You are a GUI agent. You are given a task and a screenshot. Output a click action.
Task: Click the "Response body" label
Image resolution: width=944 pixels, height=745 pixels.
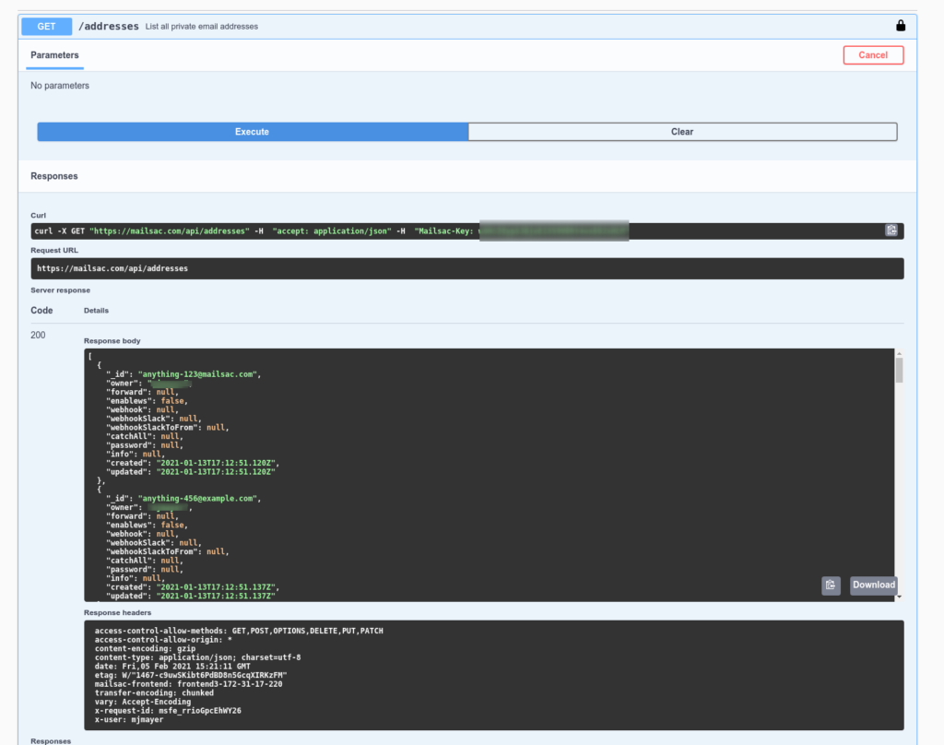point(112,341)
